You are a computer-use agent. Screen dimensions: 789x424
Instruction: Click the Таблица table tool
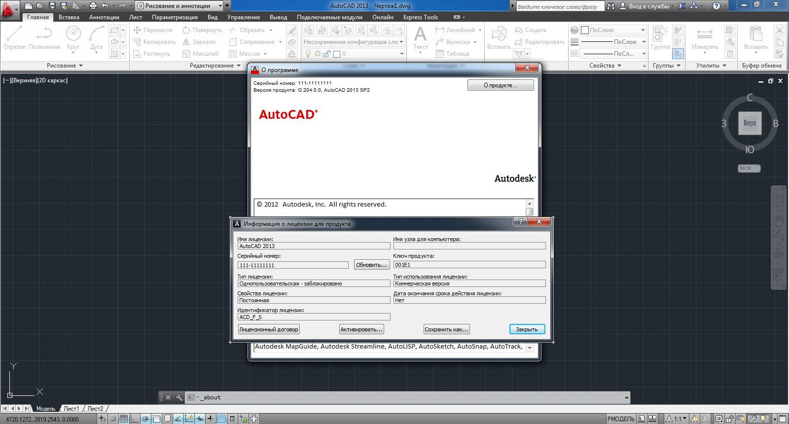tap(453, 54)
